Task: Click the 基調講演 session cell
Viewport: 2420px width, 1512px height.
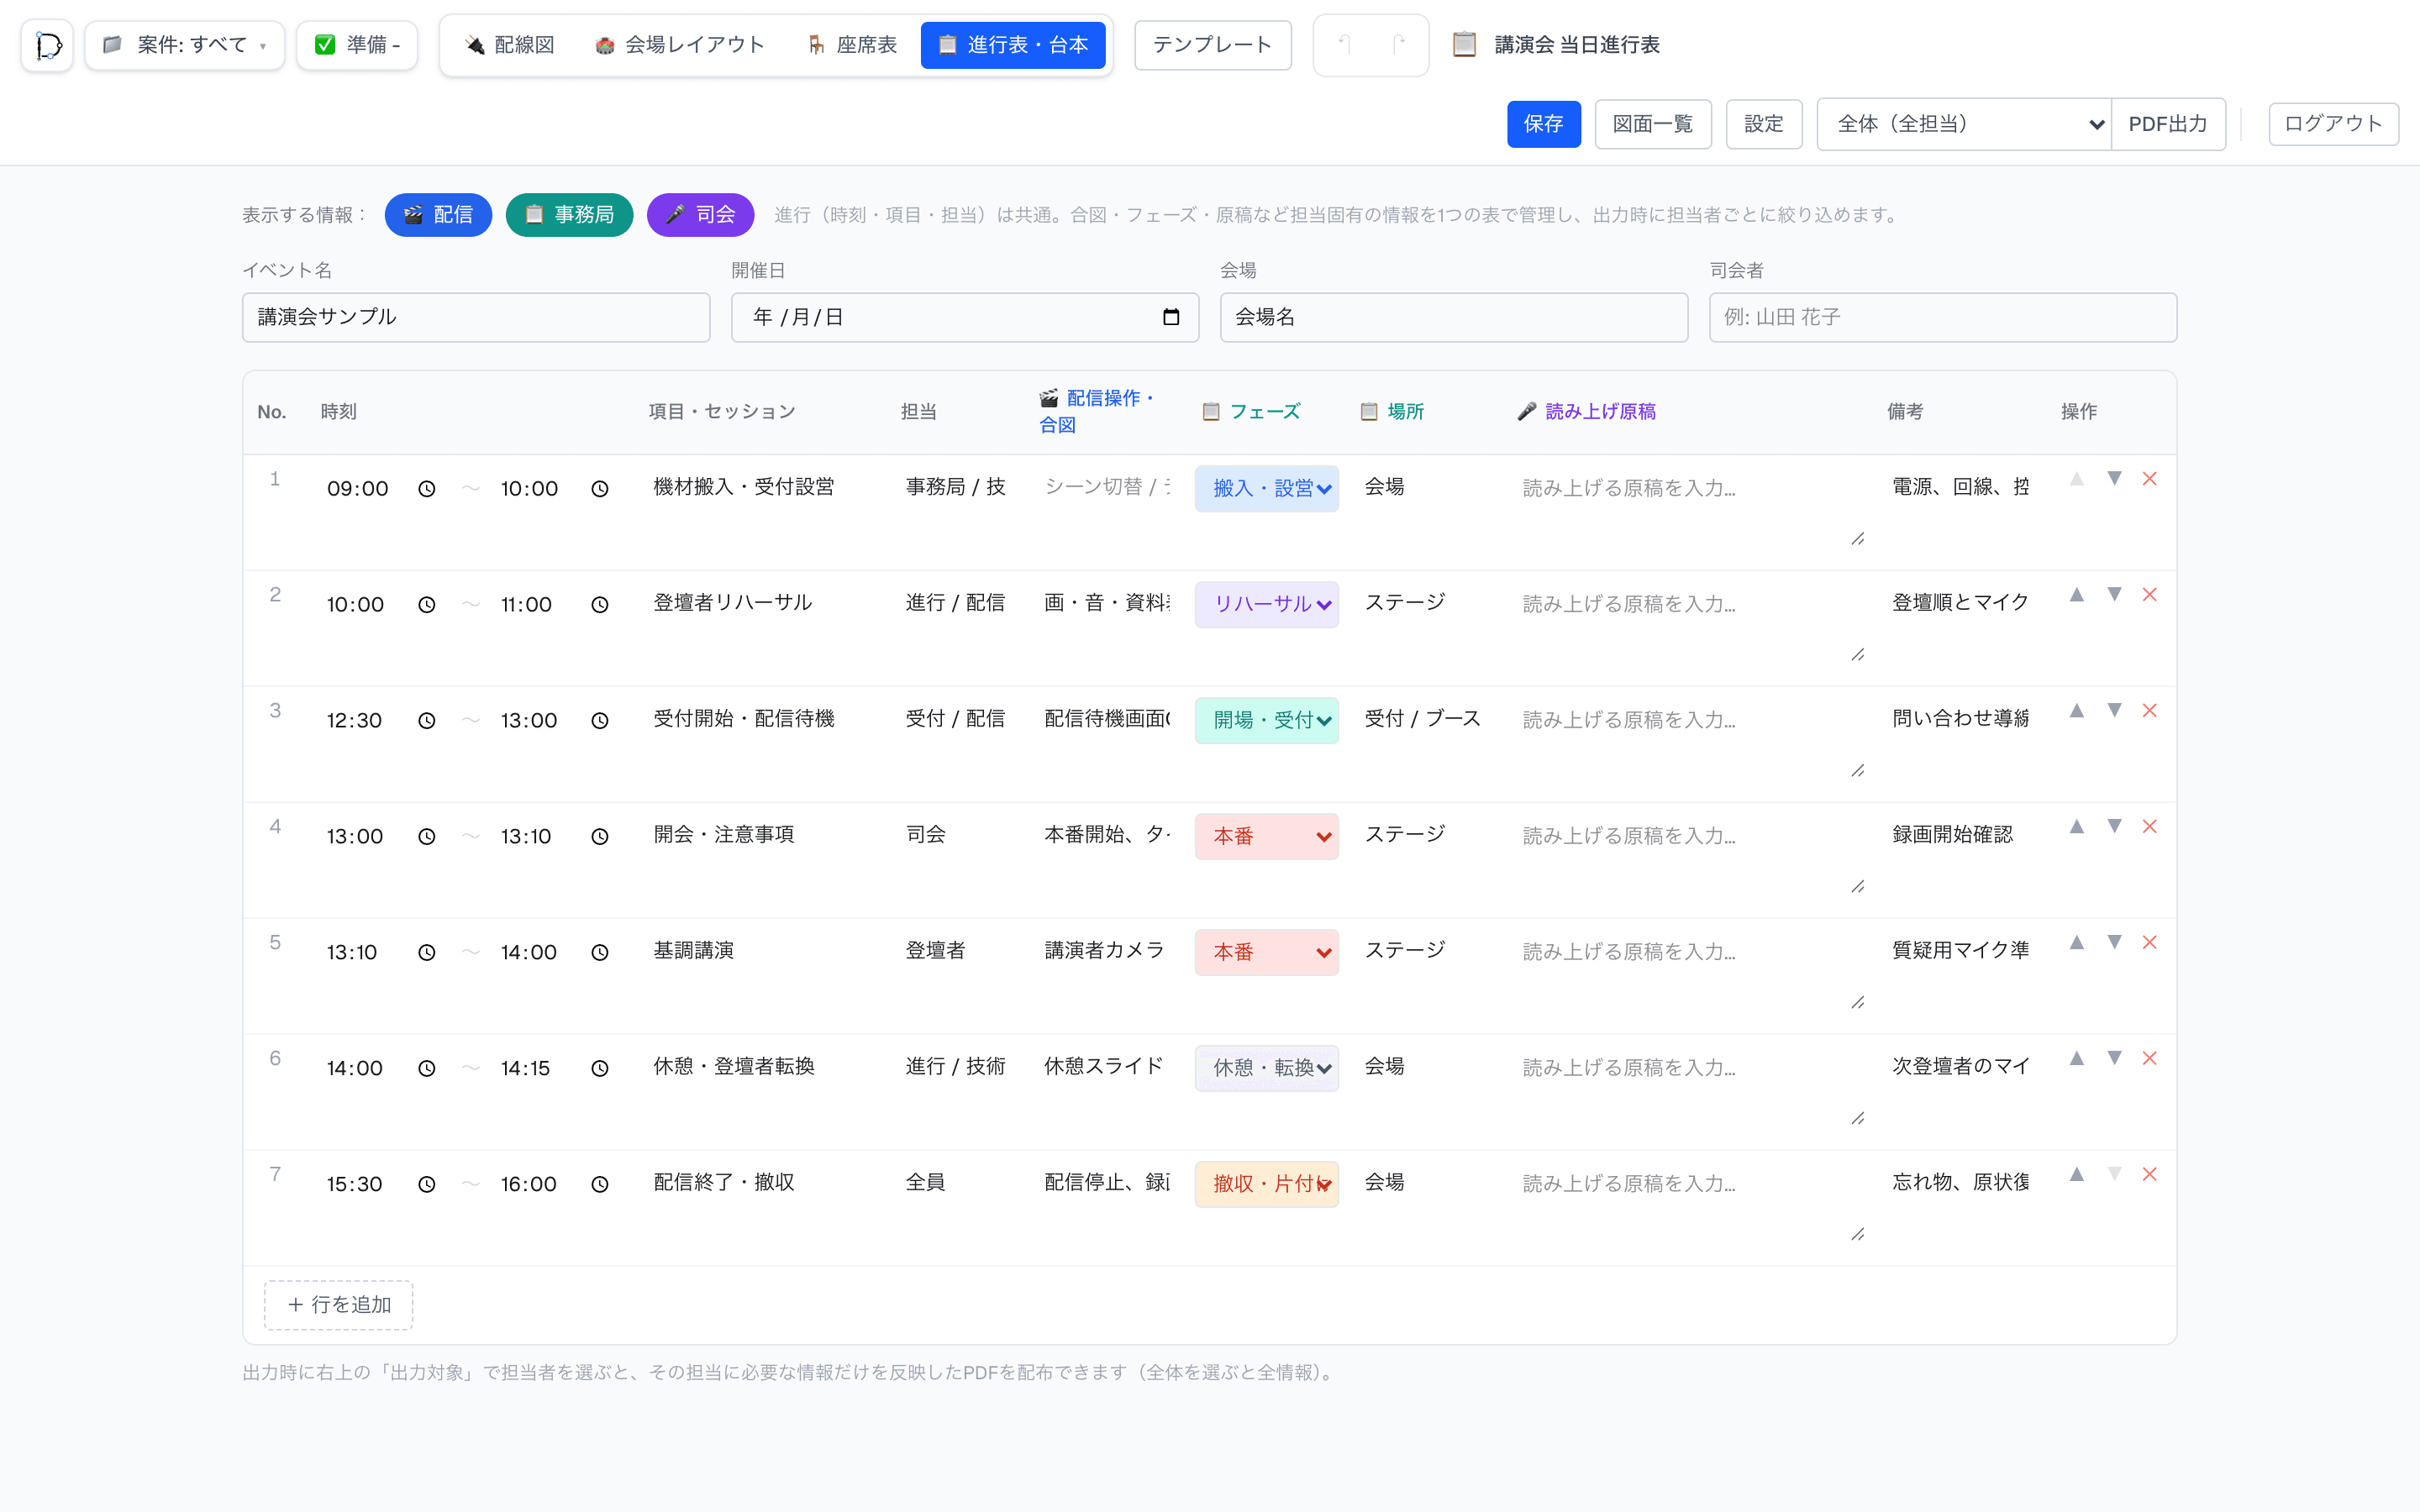Action: pos(765,951)
